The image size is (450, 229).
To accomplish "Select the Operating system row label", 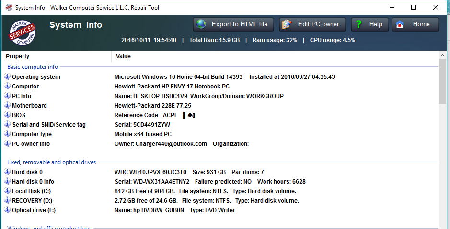I will (36, 76).
